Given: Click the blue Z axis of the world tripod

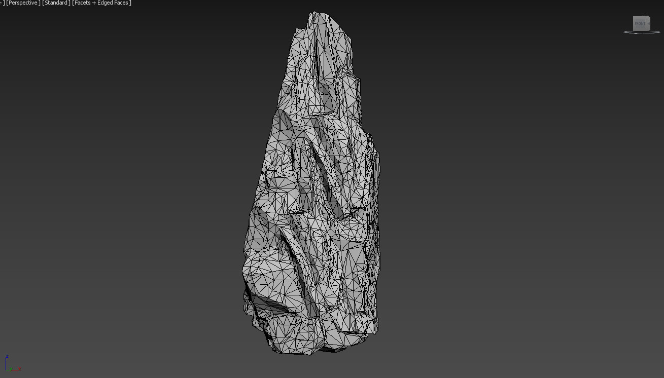Looking at the screenshot, I should point(6,362).
